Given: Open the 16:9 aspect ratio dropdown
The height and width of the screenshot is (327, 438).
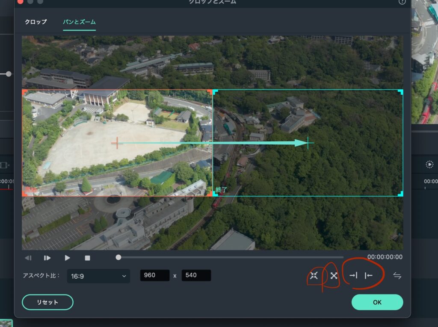Looking at the screenshot, I should coord(98,276).
